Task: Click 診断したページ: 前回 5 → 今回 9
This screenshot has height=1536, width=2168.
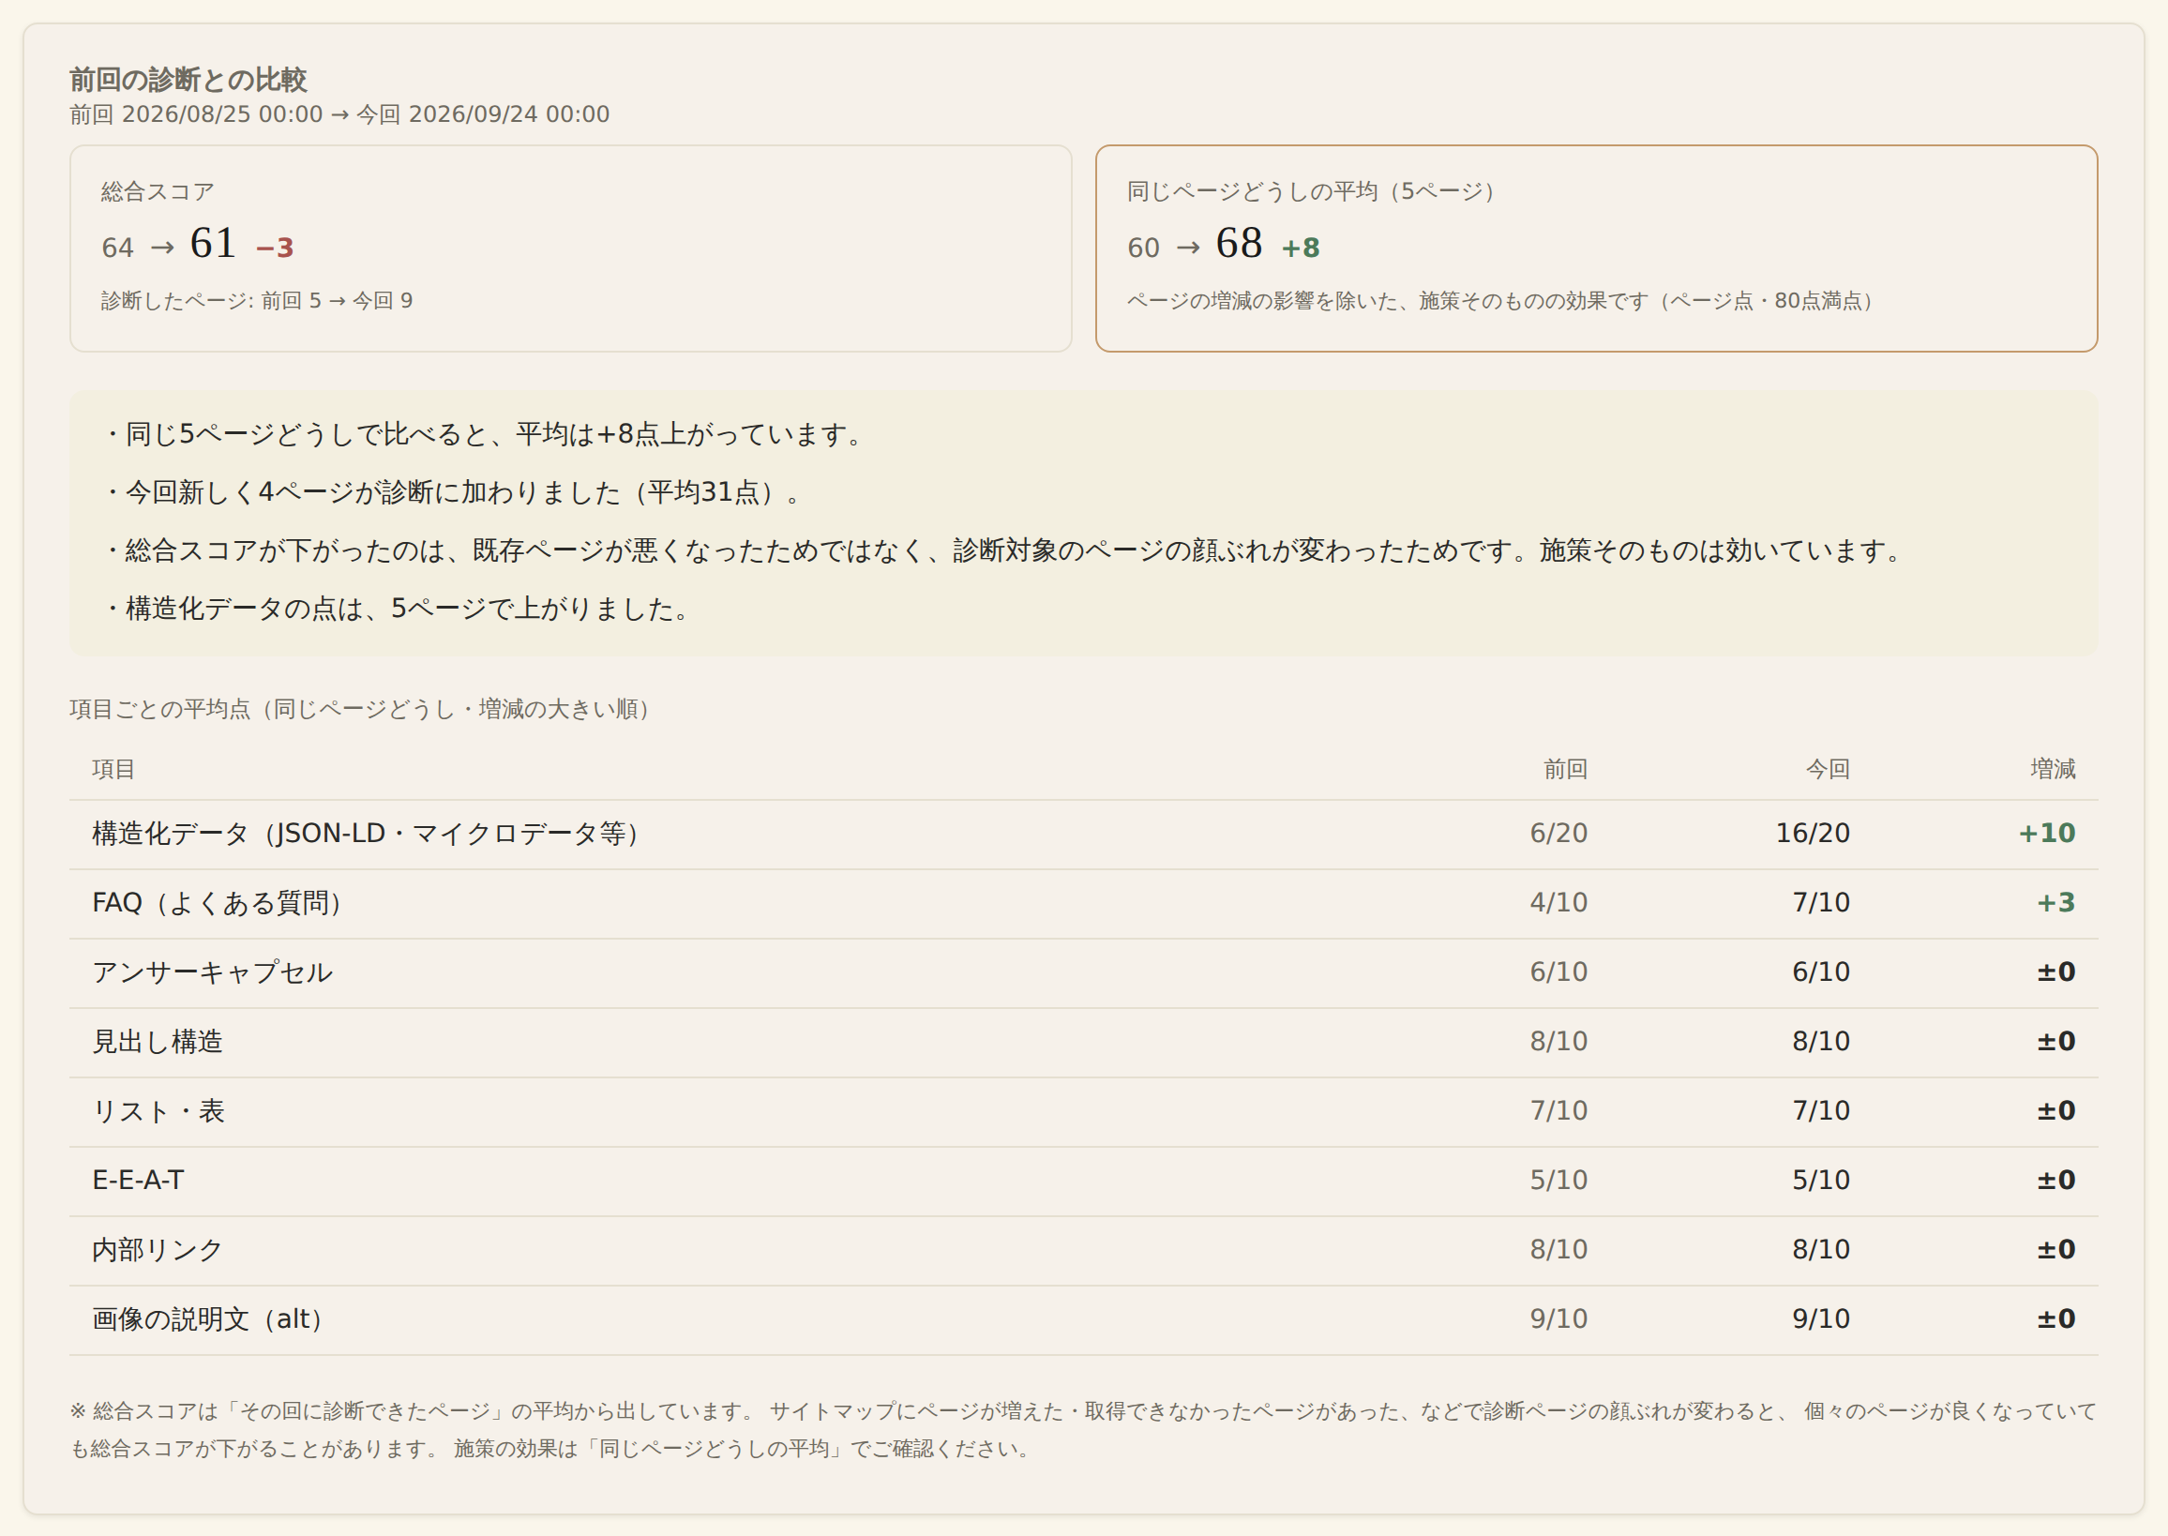Action: coord(257,301)
